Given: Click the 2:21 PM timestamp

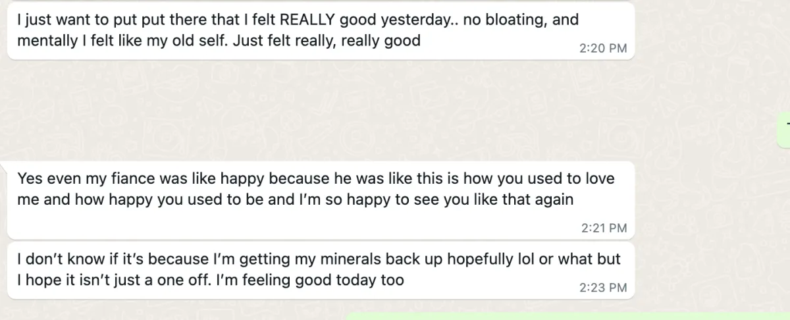Looking at the screenshot, I should click(604, 228).
